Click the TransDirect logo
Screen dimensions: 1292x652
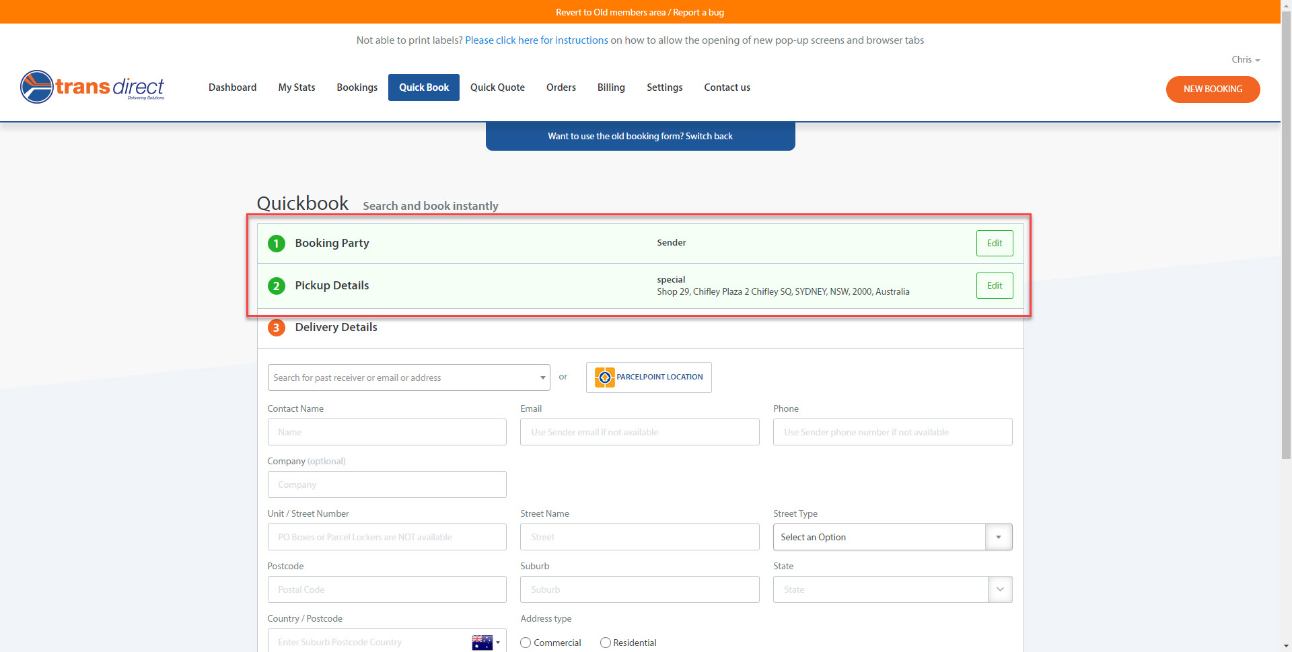point(92,86)
